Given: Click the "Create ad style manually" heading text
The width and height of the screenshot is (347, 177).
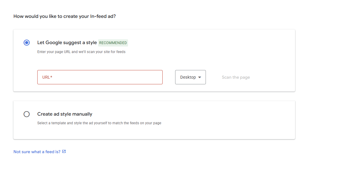Looking at the screenshot, I should click(x=65, y=114).
